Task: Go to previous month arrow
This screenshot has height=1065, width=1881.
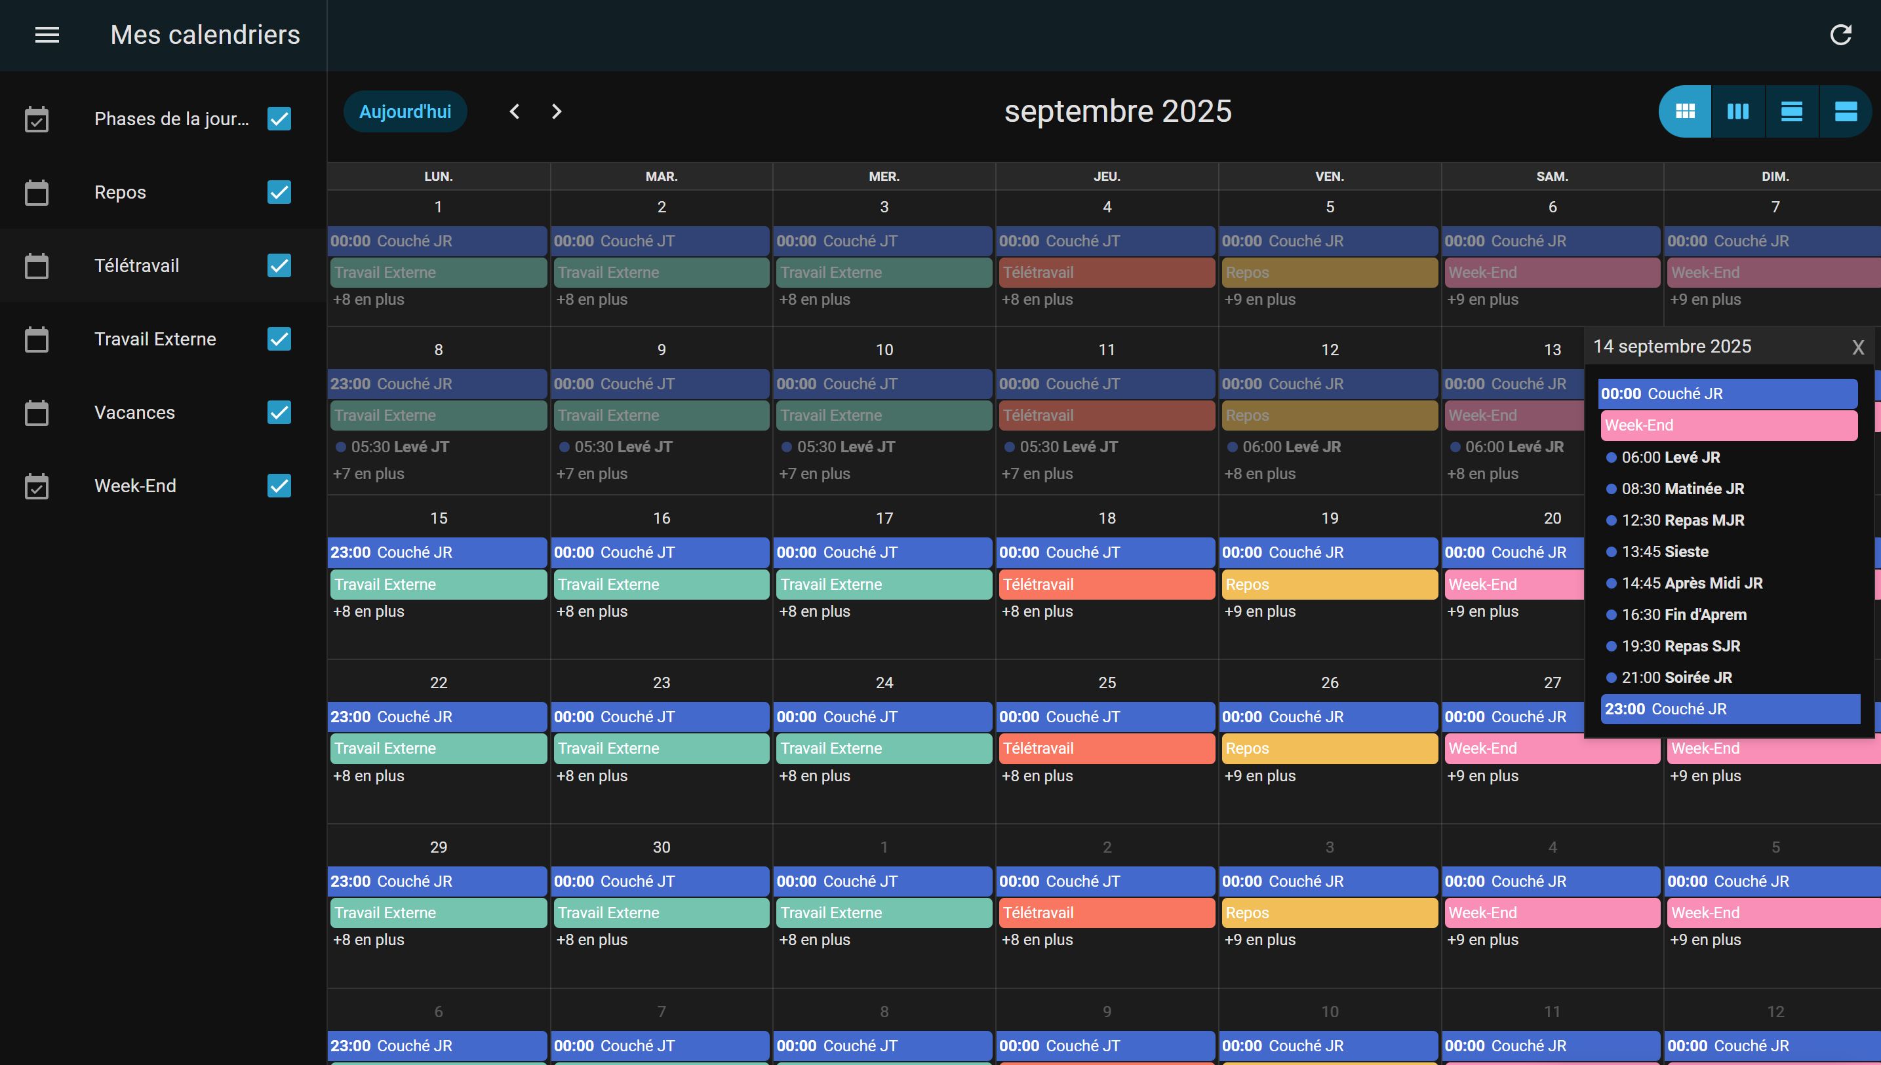Action: [x=514, y=111]
